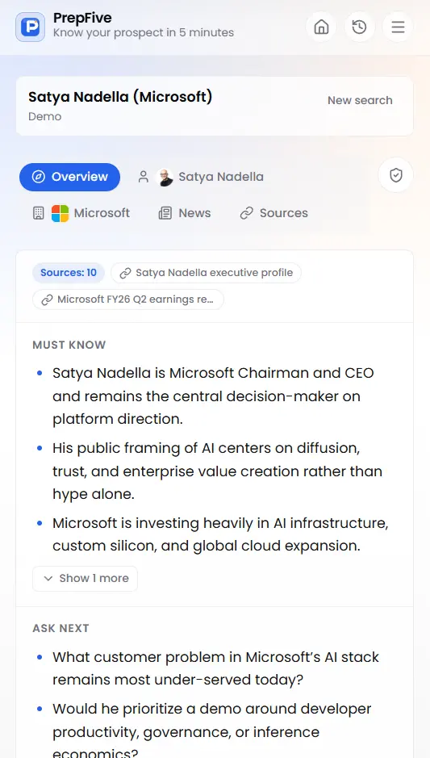Open the Microsoft FY26 Q2 earnings source
The image size is (430, 758).
(128, 299)
